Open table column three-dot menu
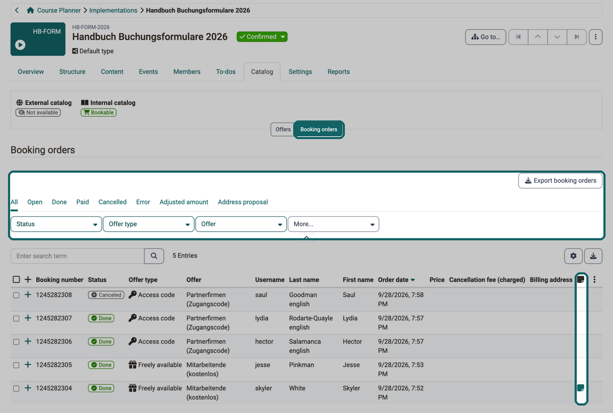Screen dimensions: 613x413 (x=594, y=279)
